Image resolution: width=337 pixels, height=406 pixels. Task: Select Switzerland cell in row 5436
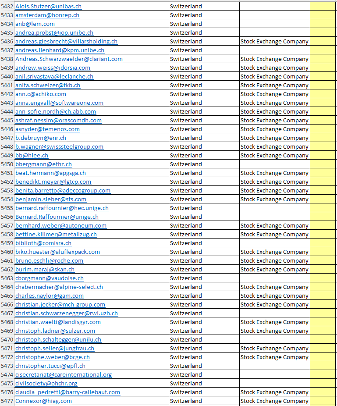[204, 41]
